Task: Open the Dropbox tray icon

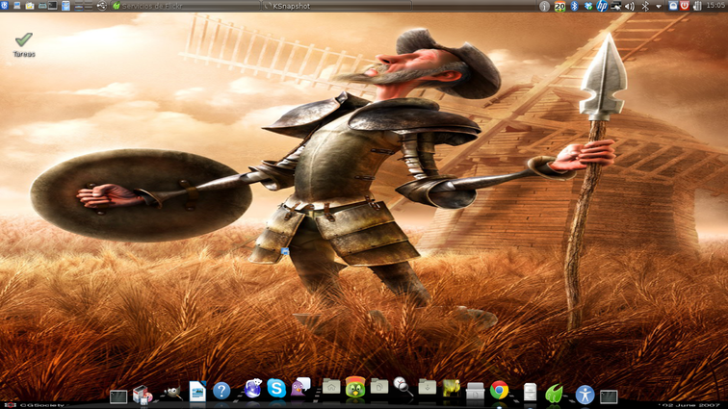Action: [588, 6]
